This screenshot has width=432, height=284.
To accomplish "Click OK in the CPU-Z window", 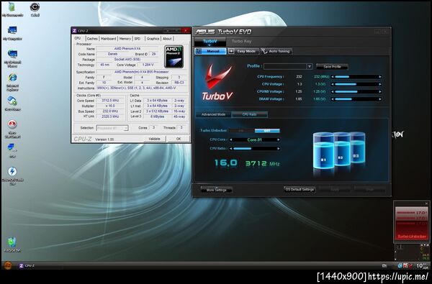I will point(179,139).
